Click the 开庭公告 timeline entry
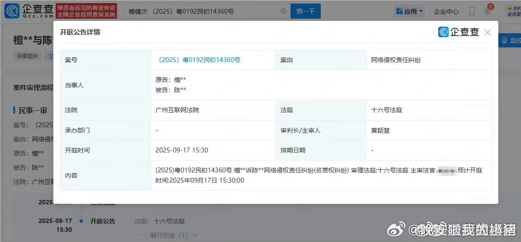This screenshot has width=521, height=242. [103, 221]
